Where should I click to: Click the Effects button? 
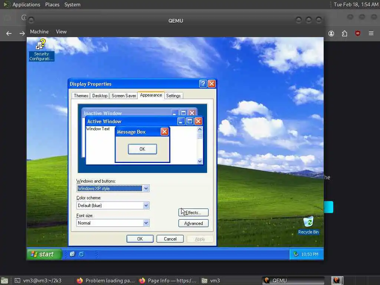(x=193, y=213)
